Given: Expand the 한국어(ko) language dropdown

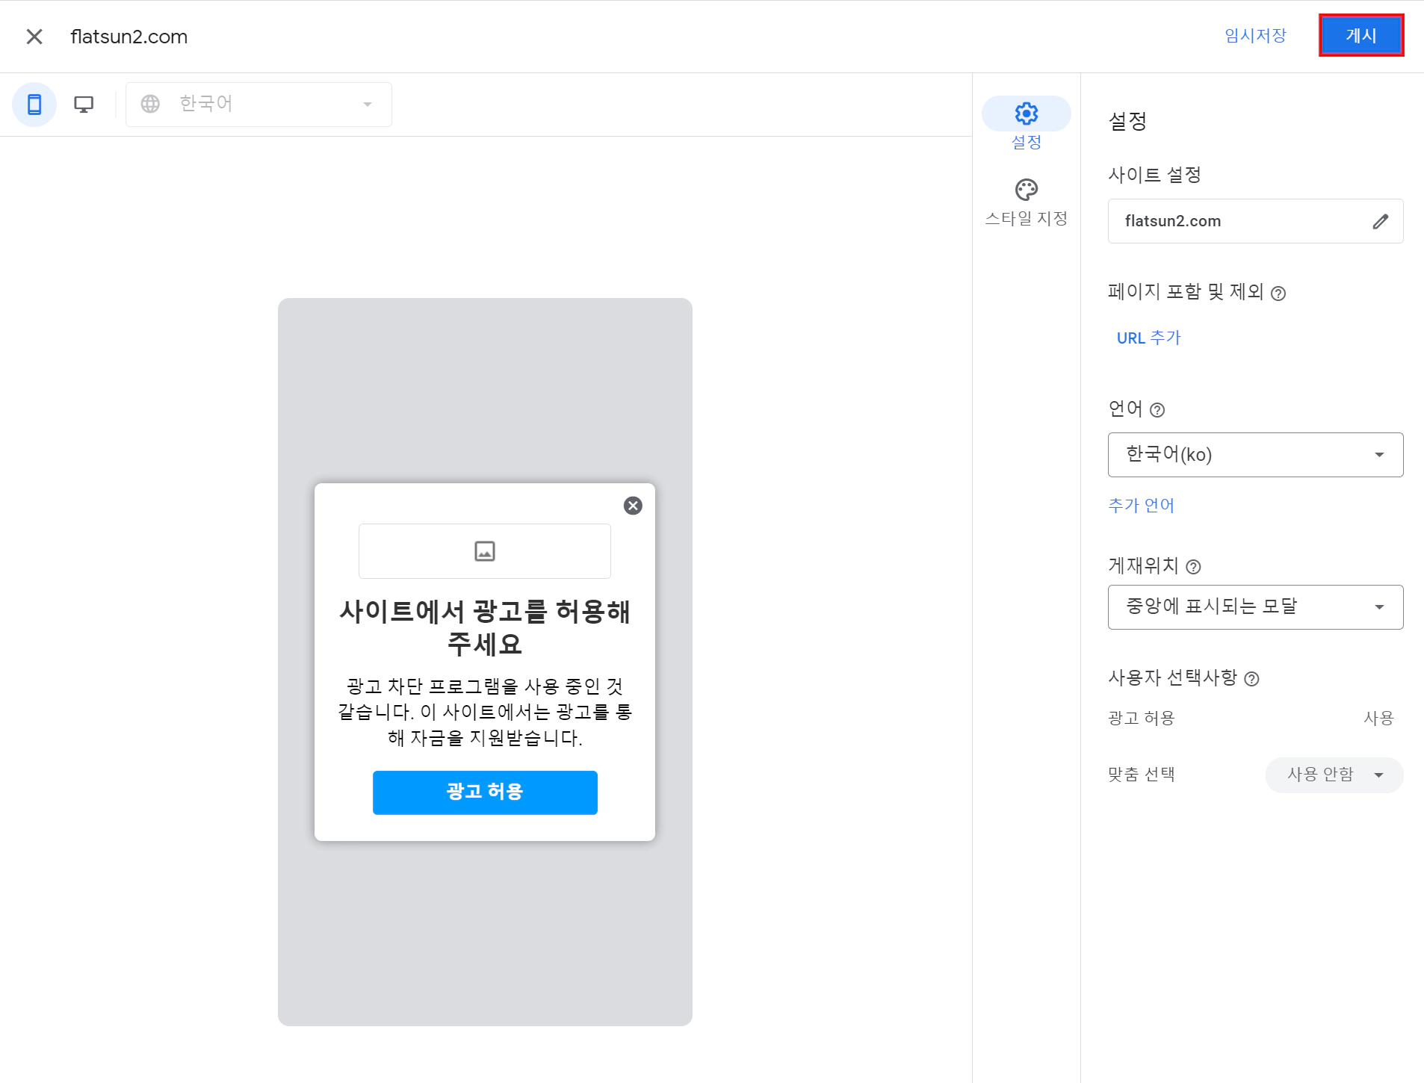Looking at the screenshot, I should pyautogui.click(x=1255, y=455).
